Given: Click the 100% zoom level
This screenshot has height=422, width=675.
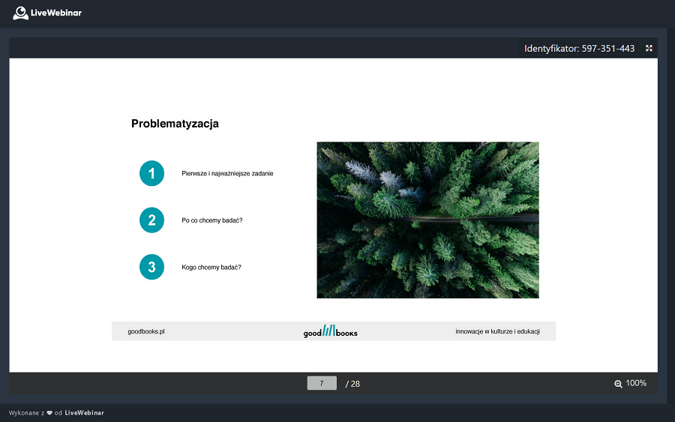Looking at the screenshot, I should point(636,383).
